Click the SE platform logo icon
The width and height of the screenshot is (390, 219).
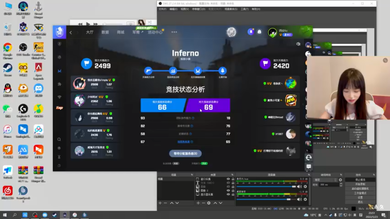point(59,32)
